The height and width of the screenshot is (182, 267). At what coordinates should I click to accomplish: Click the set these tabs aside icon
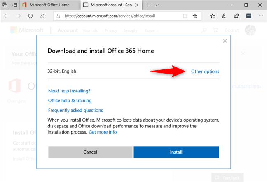click(x=15, y=5)
